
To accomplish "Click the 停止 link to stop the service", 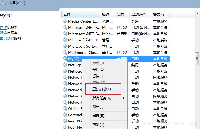I will [x=3, y=27].
